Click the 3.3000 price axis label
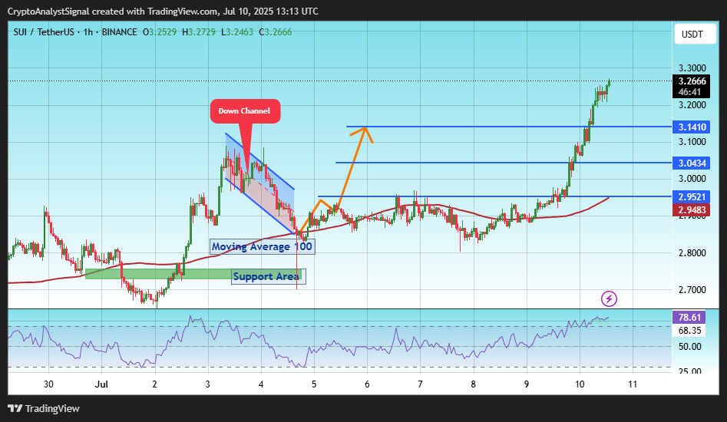Image resolution: width=727 pixels, height=422 pixels. coord(692,68)
